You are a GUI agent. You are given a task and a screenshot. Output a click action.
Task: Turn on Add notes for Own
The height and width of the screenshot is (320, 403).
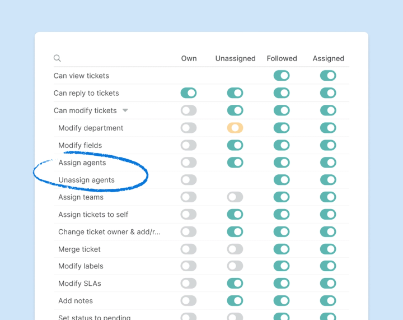point(189,301)
